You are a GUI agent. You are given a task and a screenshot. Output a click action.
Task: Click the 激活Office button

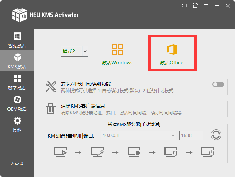pos(172,55)
